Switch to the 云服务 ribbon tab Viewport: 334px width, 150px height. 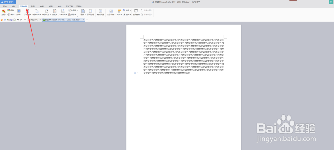click(x=79, y=6)
